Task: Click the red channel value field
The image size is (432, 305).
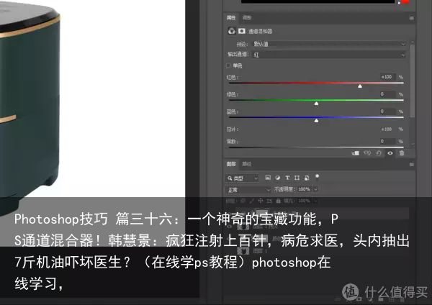Action: click(387, 77)
